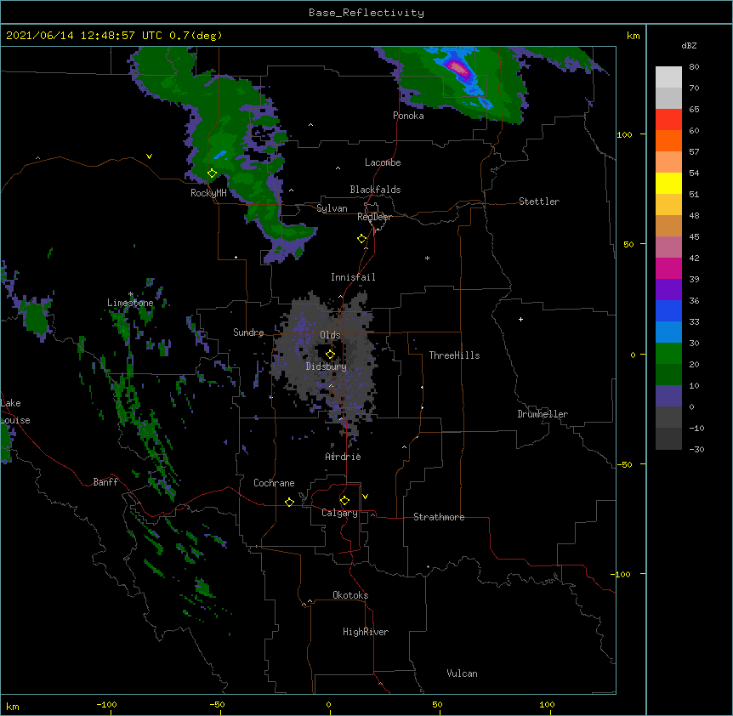Click the small blue echo above RockyMH marker
The height and width of the screenshot is (716, 733).
click(x=219, y=154)
